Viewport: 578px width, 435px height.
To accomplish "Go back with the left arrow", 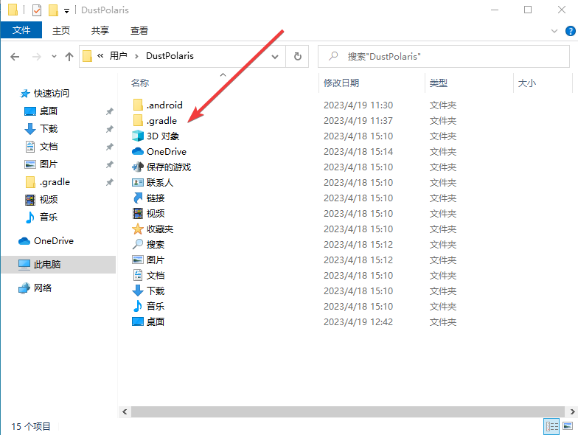I will (x=15, y=57).
